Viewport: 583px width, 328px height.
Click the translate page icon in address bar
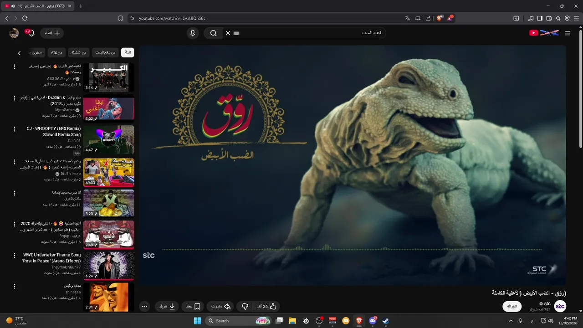[407, 18]
